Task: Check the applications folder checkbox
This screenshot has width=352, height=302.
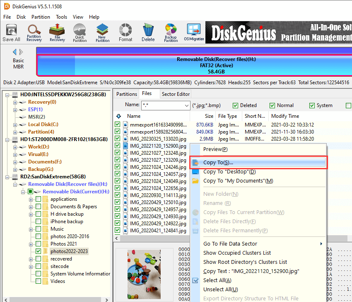Action: [x=39, y=199]
